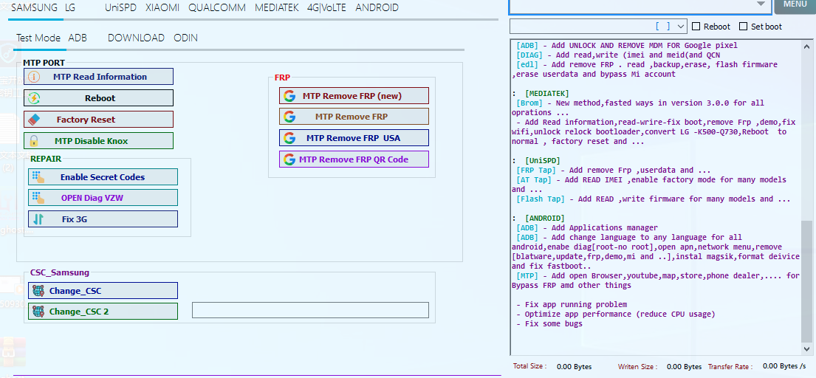Viewport: 816px width, 378px height.
Task: Click the text field beside Change_CSC 2
Action: pos(310,310)
